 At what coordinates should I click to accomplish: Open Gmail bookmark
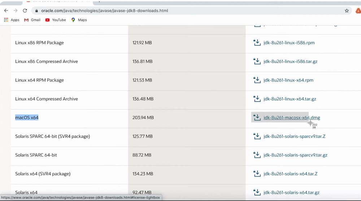coord(32,20)
